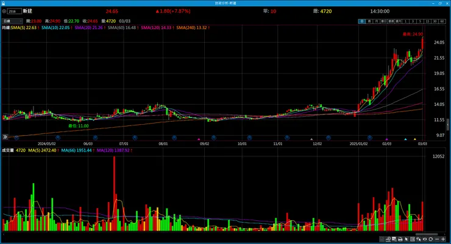451x244 pixels.
Task: Toggle the eye visibility icon
Action: pos(425,239)
